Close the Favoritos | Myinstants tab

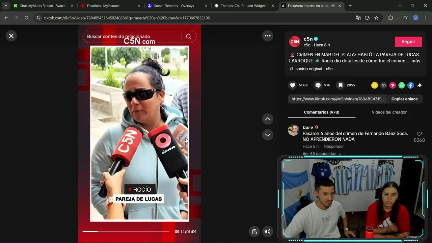tap(139, 6)
